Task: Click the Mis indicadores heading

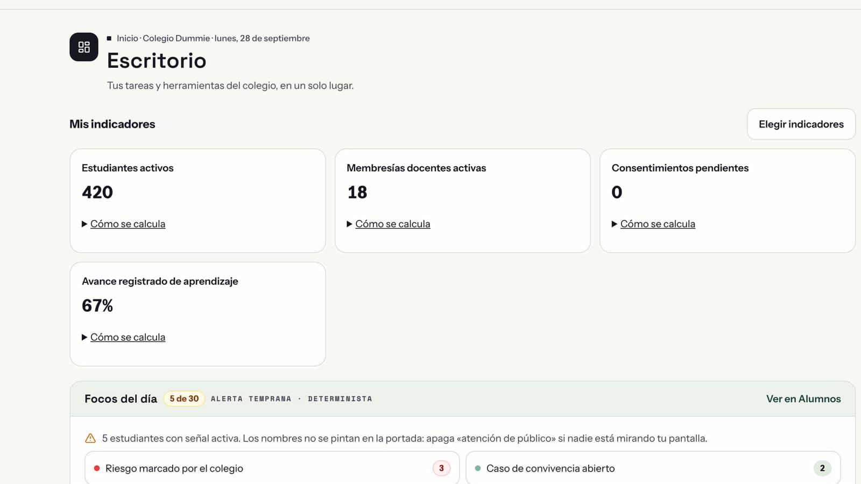Action: [x=112, y=124]
